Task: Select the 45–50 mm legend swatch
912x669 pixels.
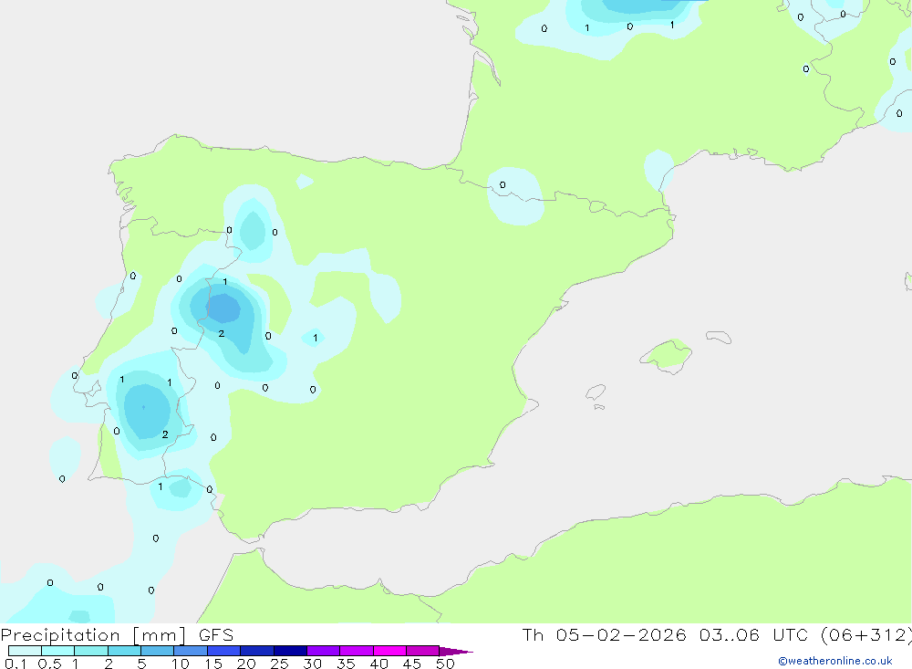Action: (x=423, y=651)
